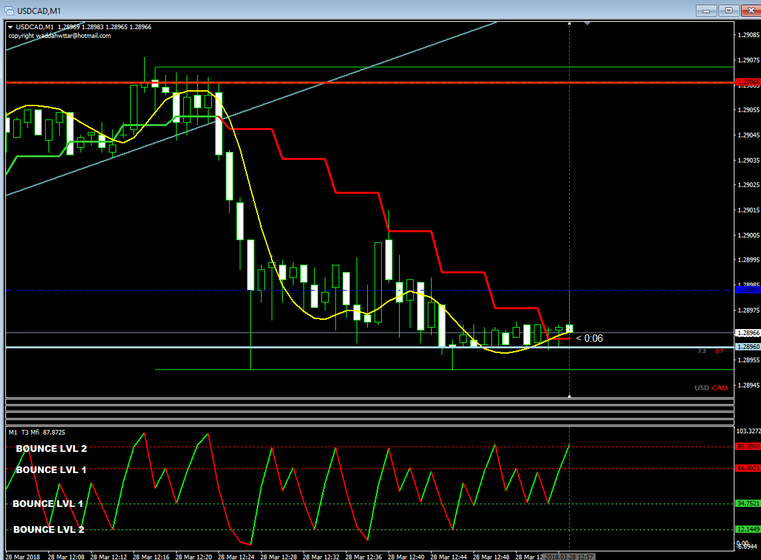The height and width of the screenshot is (560, 761).
Task: Click the M1 T3 Mfi indicator title
Action: 37,433
